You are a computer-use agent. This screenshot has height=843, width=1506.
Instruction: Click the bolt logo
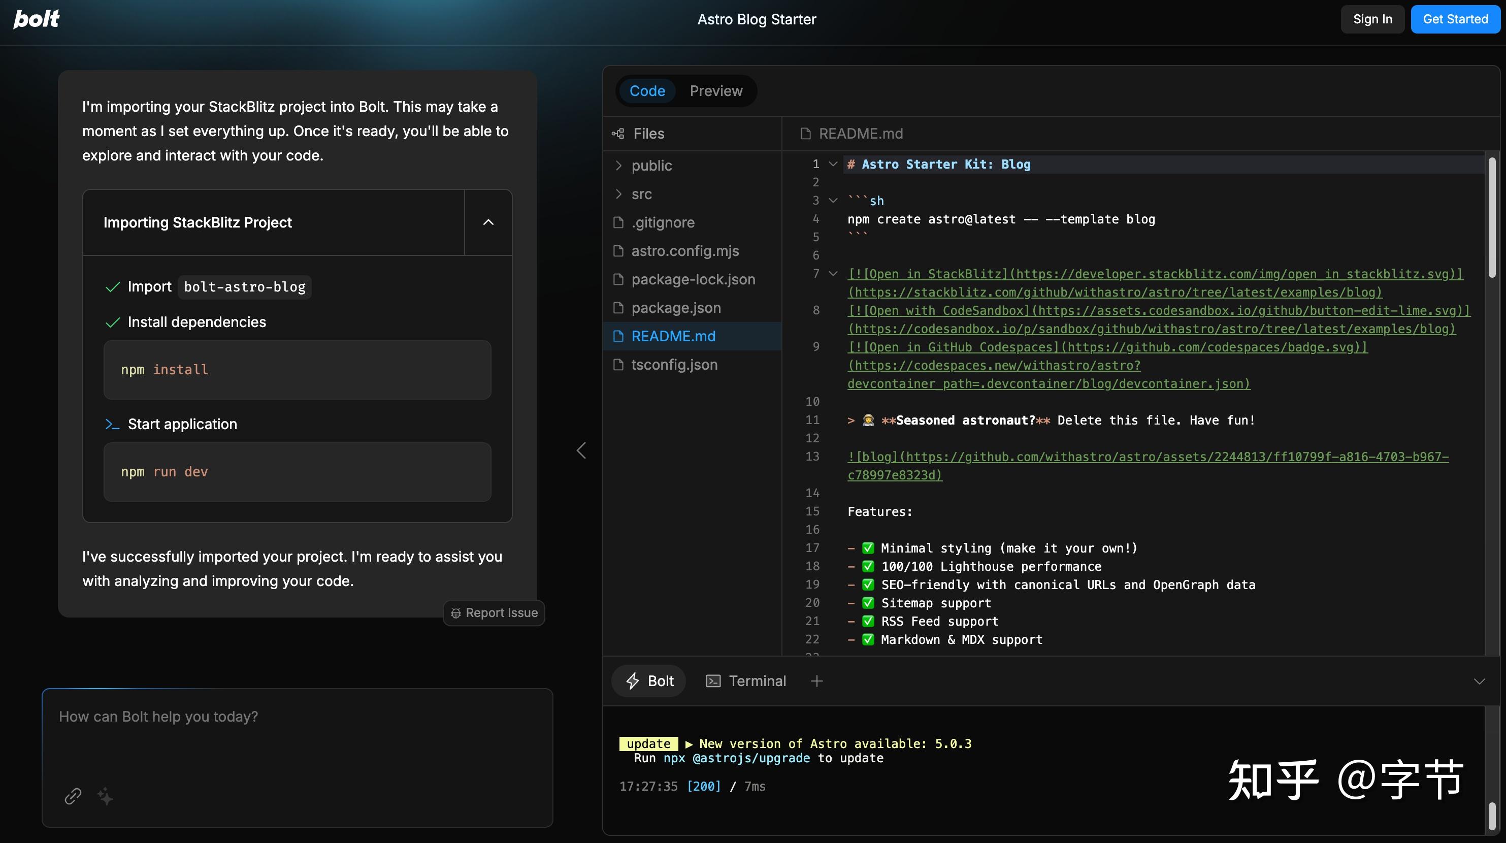(36, 19)
